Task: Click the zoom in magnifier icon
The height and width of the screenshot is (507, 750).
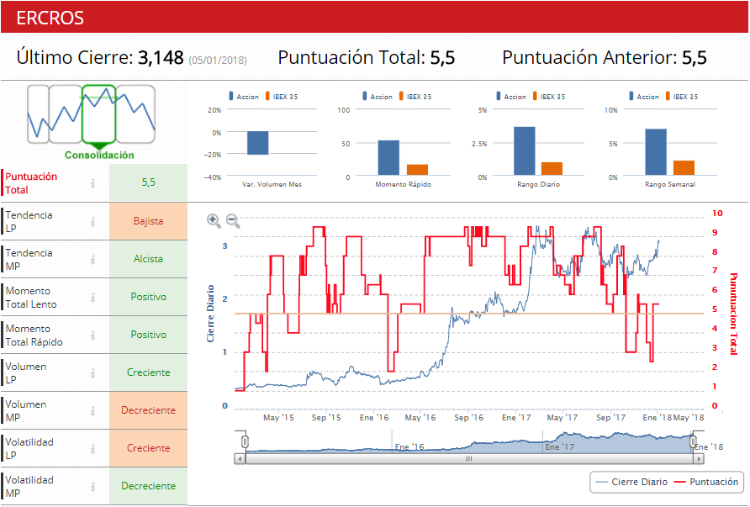Action: [214, 221]
